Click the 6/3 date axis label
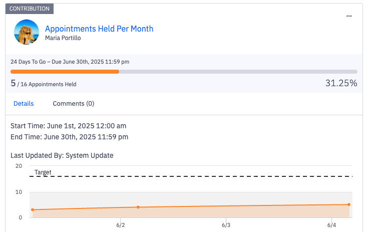This screenshot has height=232, width=368. (x=226, y=225)
